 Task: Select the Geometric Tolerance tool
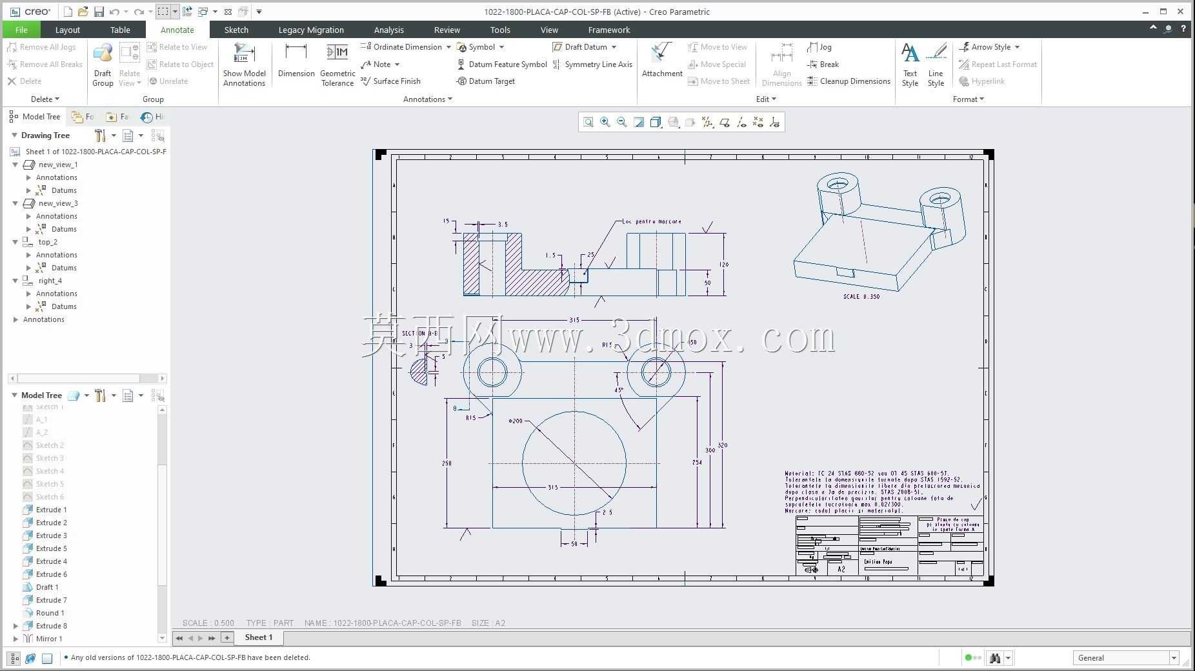(x=337, y=65)
